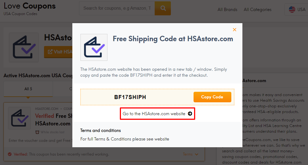Click the Visit HSAstore button

click(x=58, y=52)
